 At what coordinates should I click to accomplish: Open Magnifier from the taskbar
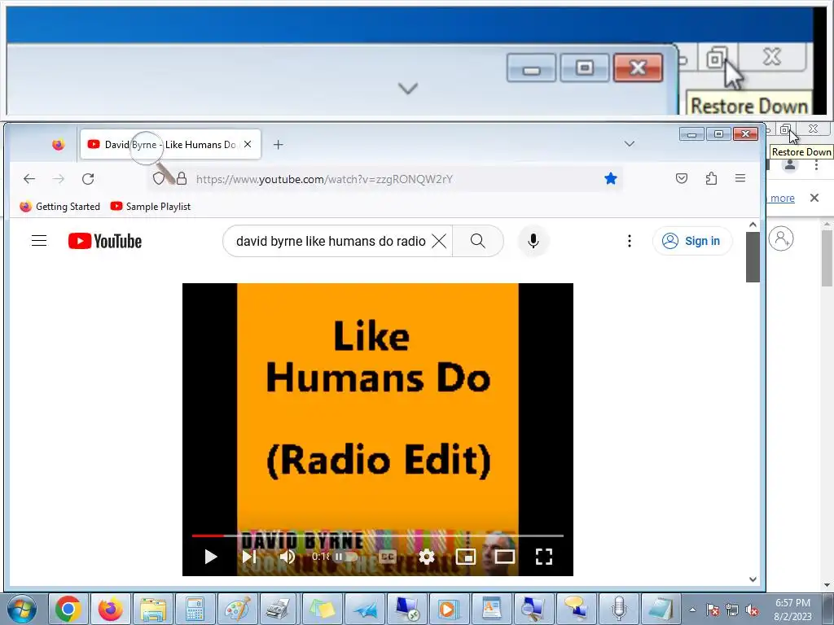tap(533, 609)
